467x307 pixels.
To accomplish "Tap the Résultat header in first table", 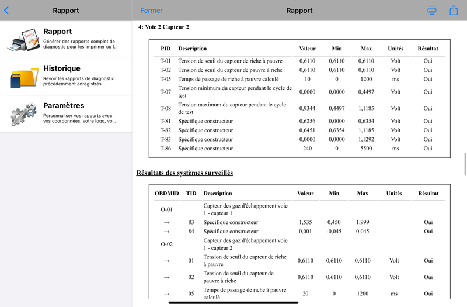I will click(428, 49).
